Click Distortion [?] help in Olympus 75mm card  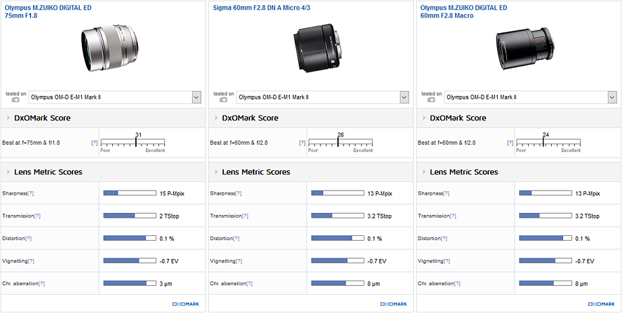[x=28, y=239]
